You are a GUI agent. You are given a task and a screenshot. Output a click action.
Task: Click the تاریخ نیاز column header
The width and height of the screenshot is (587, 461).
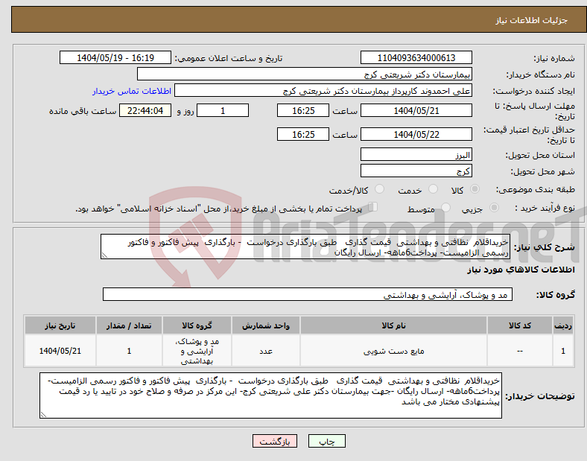tap(60, 325)
